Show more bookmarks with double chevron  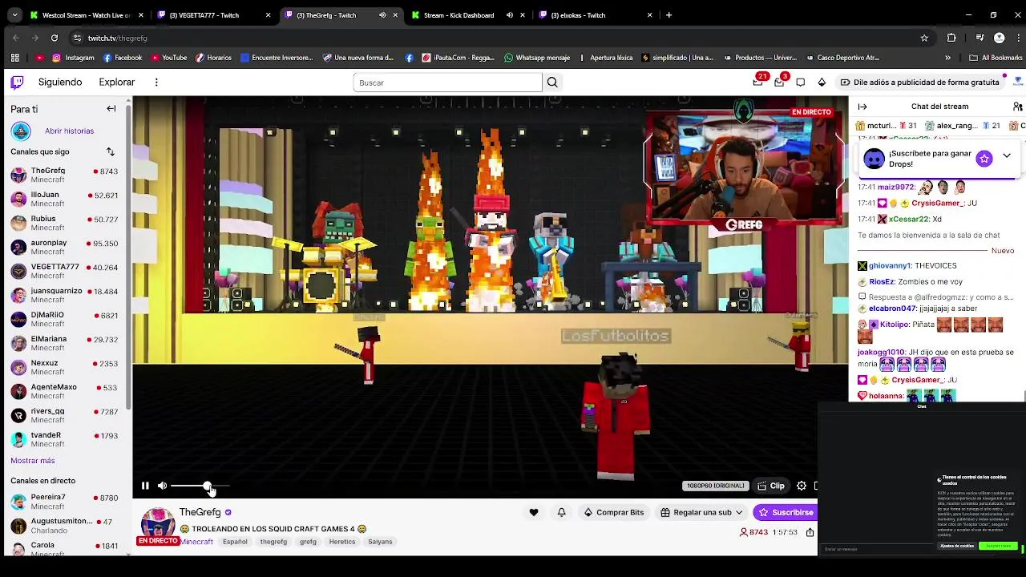tap(947, 58)
